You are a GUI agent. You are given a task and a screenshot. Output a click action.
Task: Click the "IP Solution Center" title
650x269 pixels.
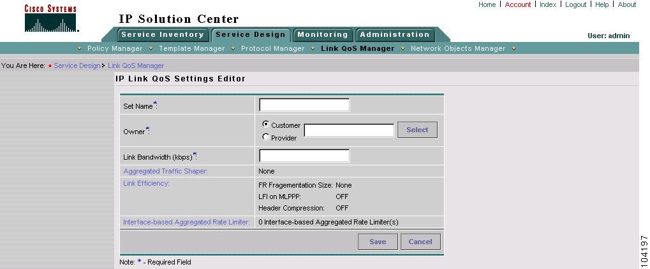[x=179, y=19]
